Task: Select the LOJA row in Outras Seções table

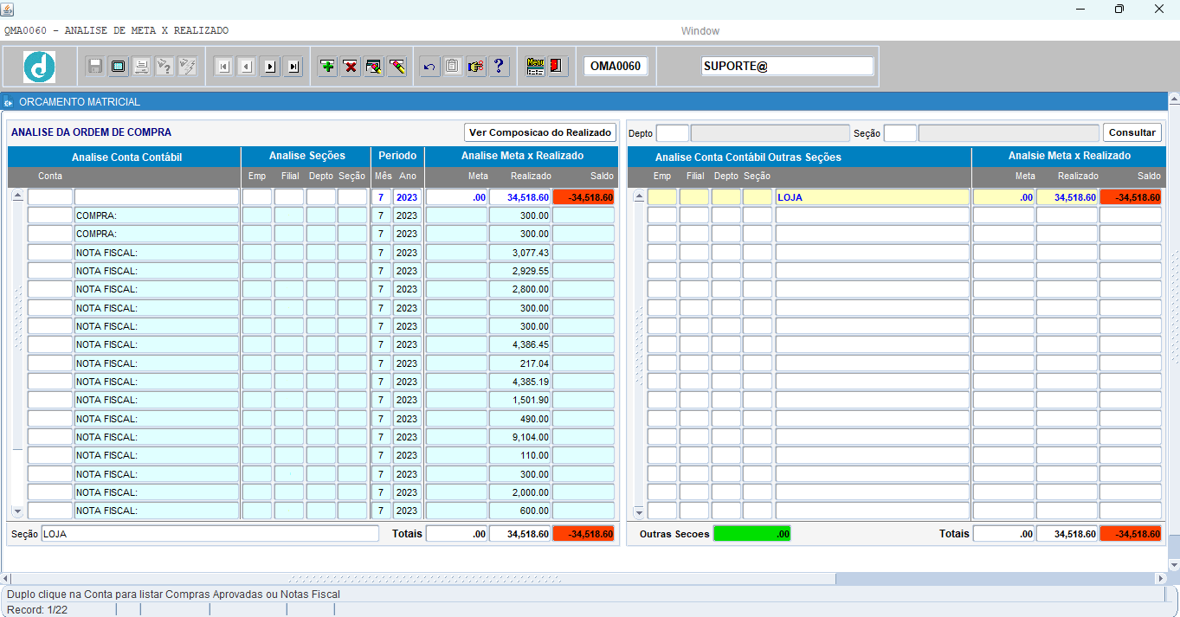Action: [x=872, y=197]
